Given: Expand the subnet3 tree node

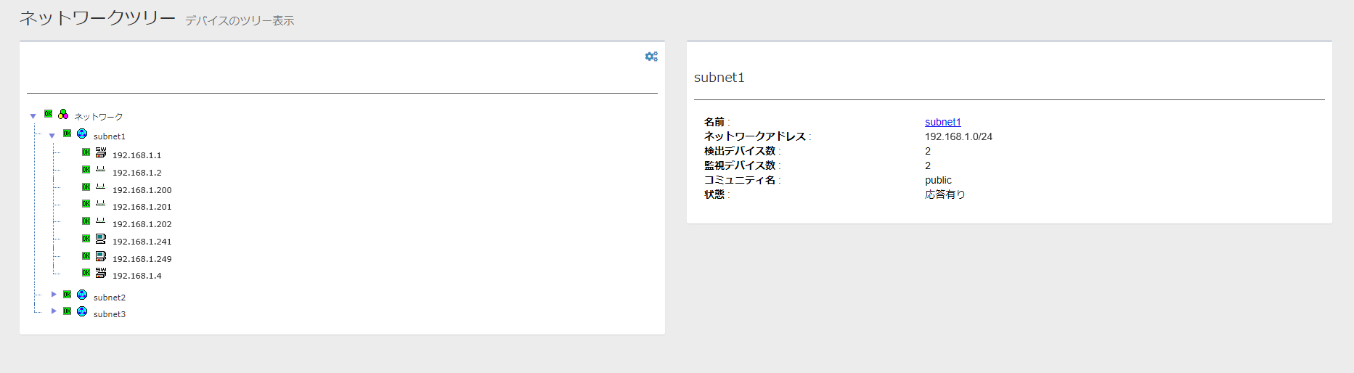Looking at the screenshot, I should tap(53, 311).
